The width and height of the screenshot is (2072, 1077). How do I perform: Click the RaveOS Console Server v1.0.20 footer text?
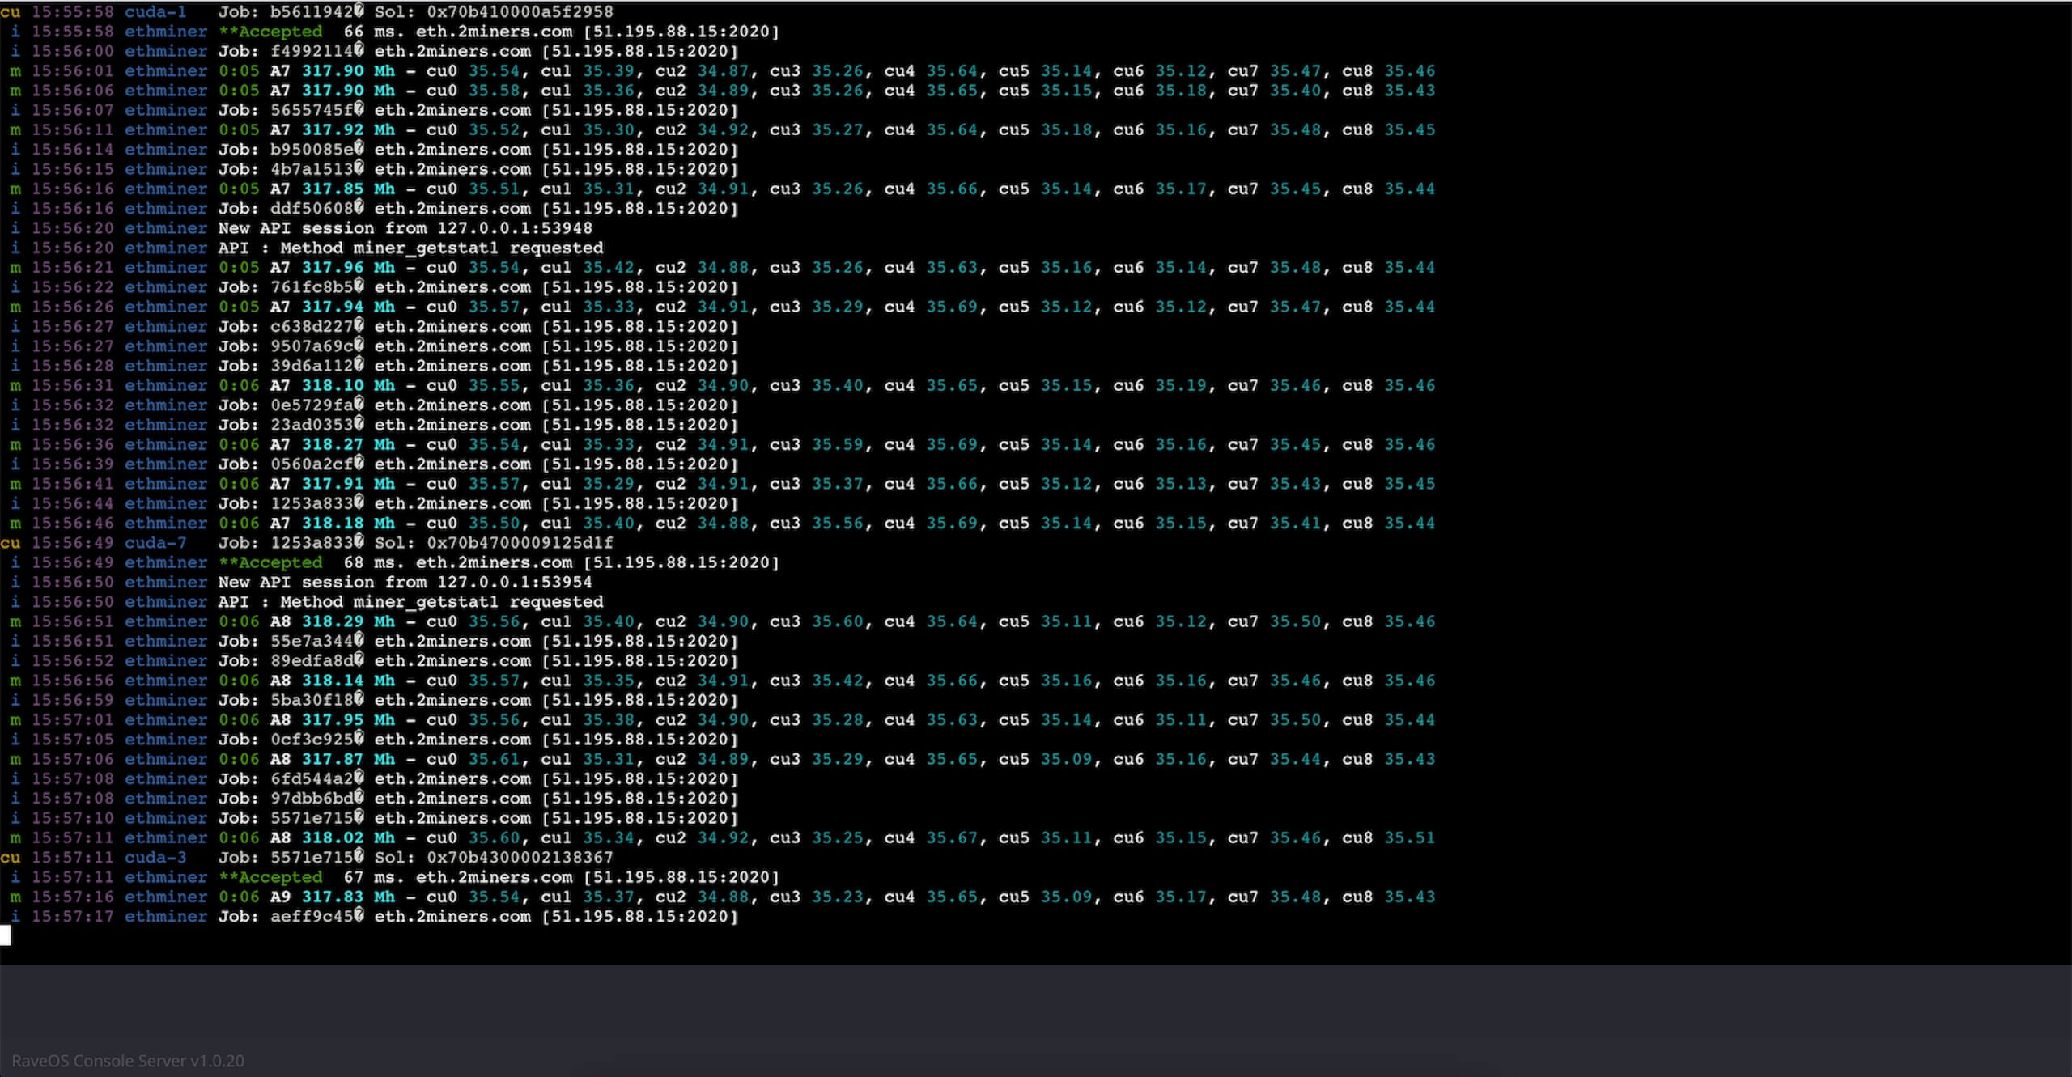click(127, 1061)
